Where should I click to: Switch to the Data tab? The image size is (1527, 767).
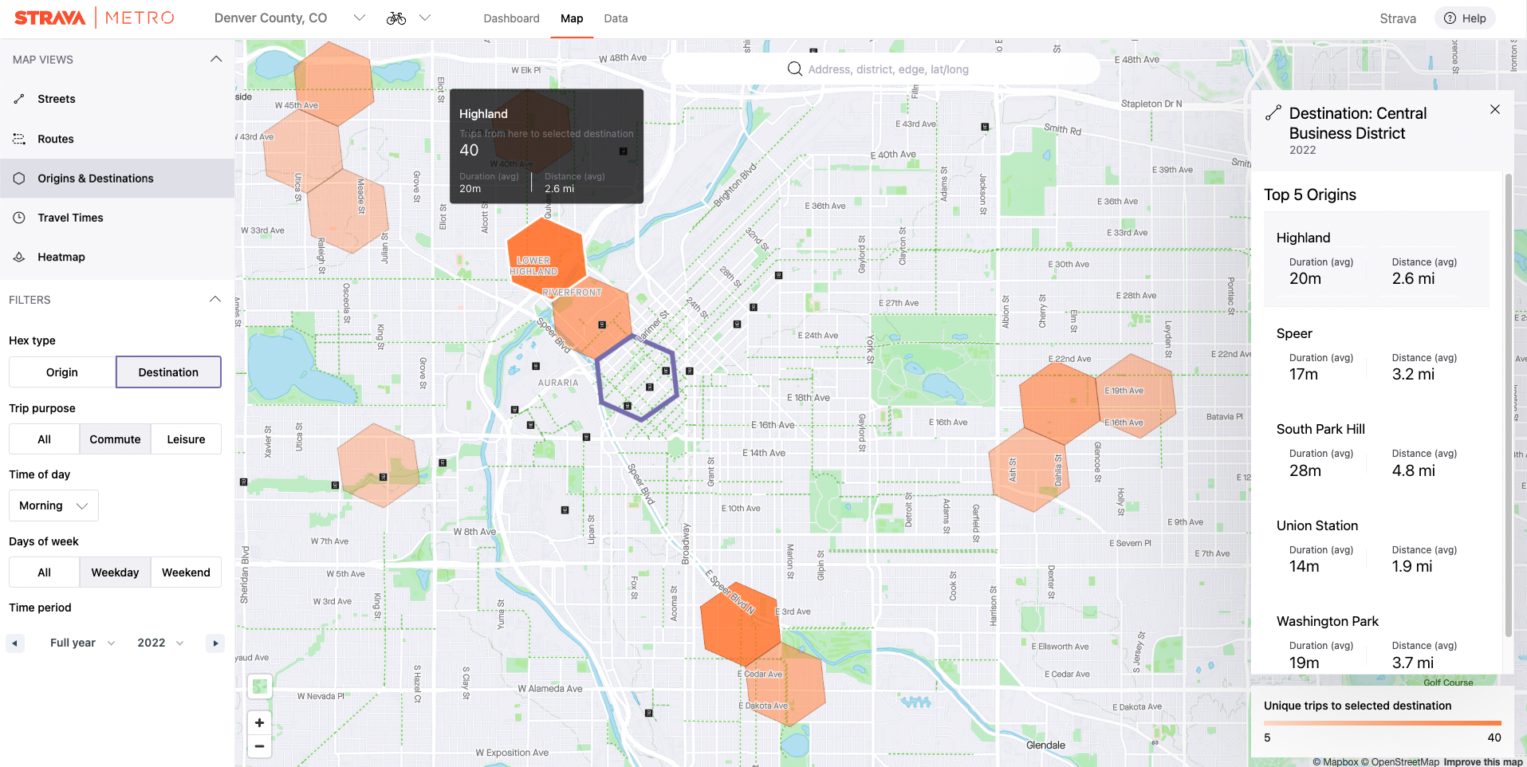click(x=616, y=18)
